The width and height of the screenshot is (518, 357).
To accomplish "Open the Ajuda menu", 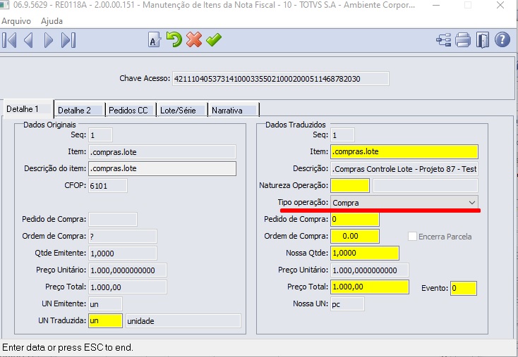I will (52, 21).
